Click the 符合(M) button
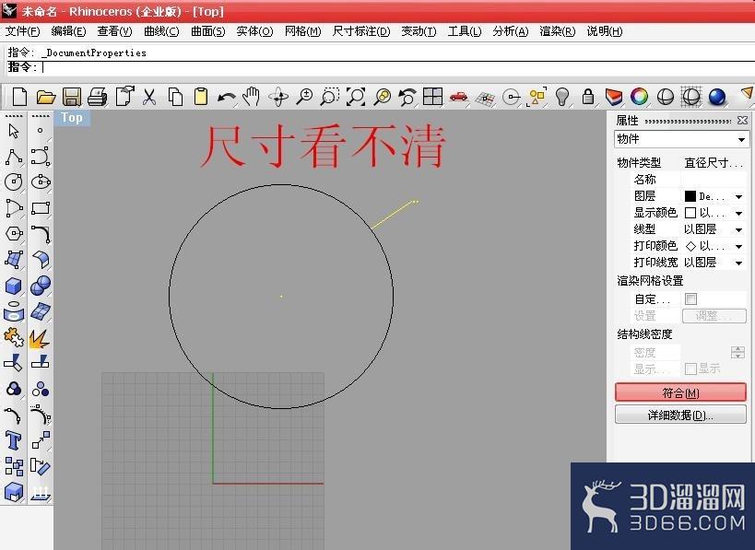This screenshot has width=755, height=550. (x=680, y=392)
